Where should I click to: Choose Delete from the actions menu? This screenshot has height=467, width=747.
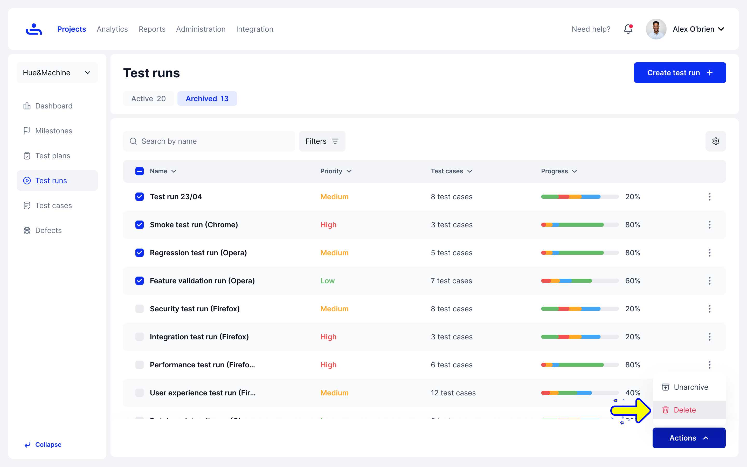pyautogui.click(x=684, y=410)
